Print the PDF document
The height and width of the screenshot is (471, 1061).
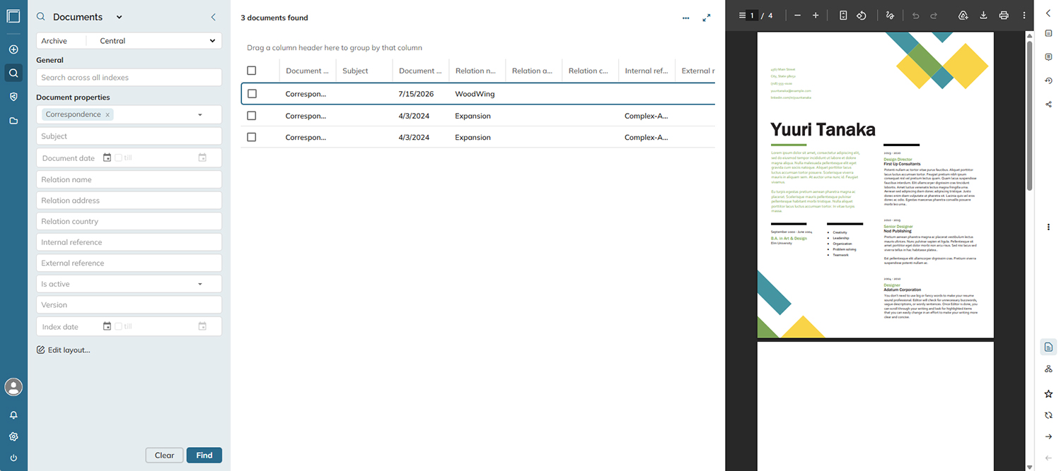[1003, 16]
